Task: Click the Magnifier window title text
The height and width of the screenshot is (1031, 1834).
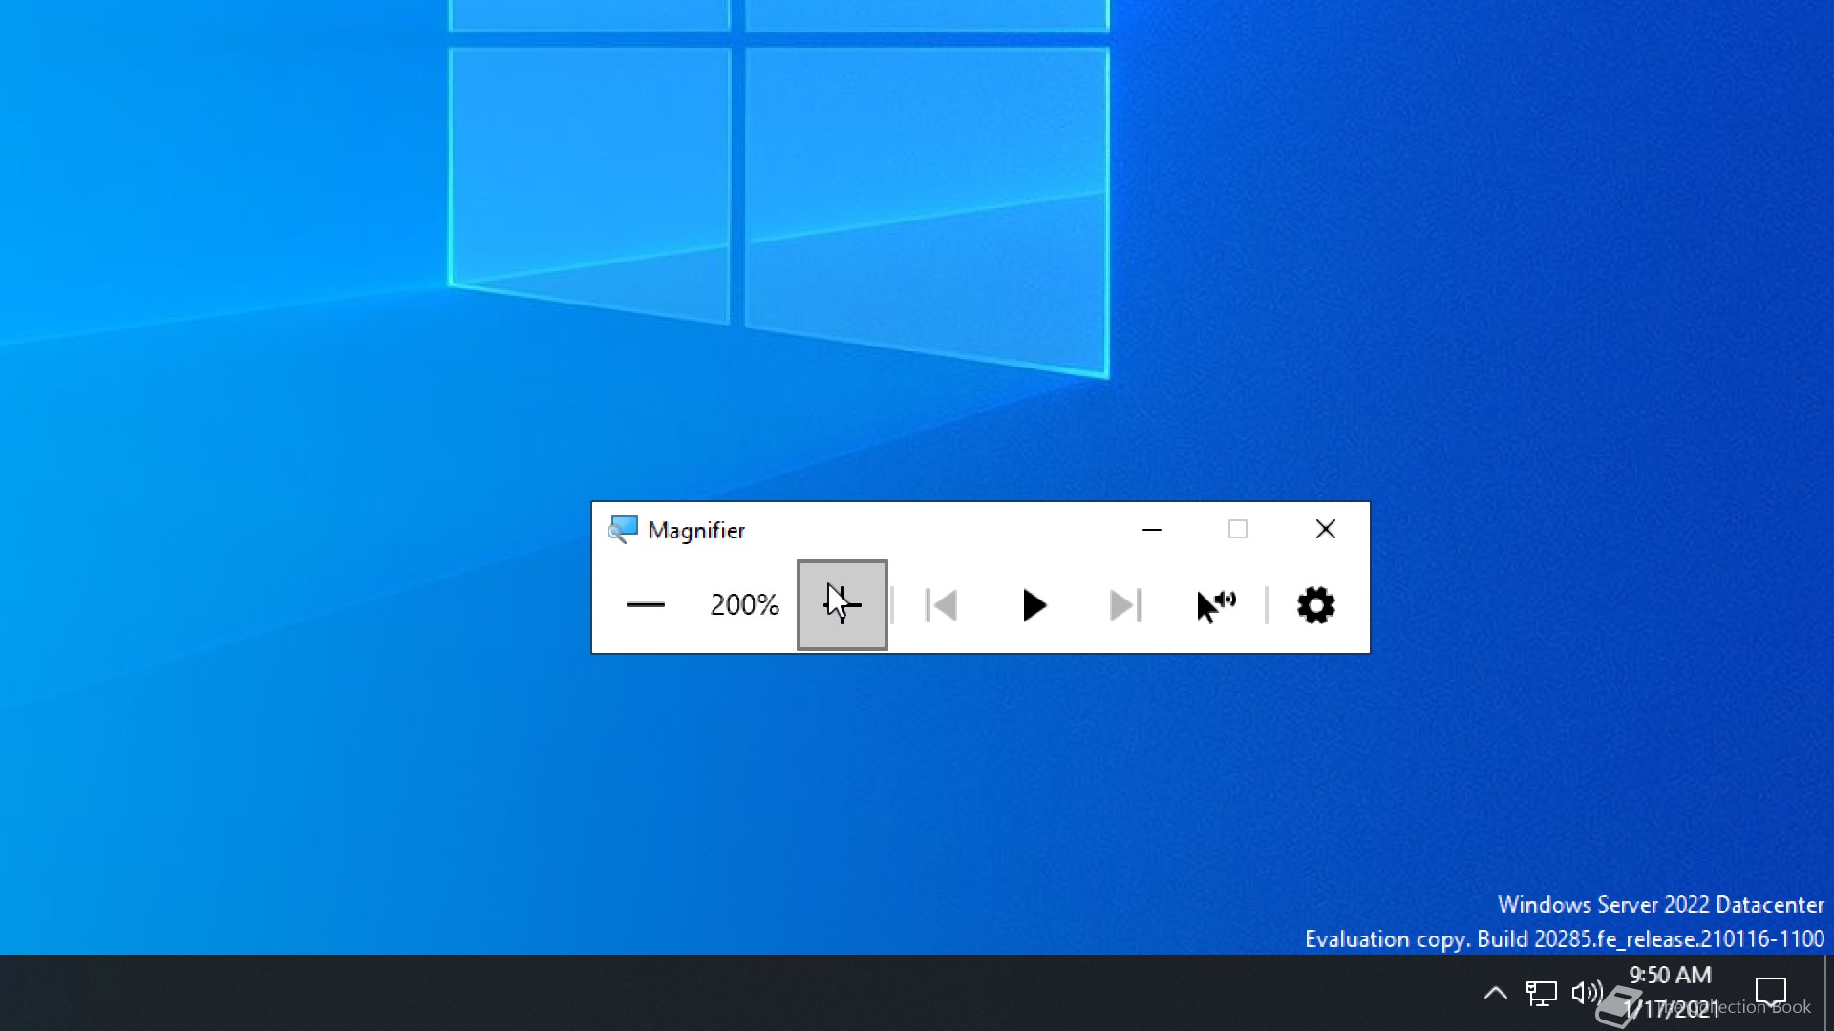Action: tap(696, 531)
